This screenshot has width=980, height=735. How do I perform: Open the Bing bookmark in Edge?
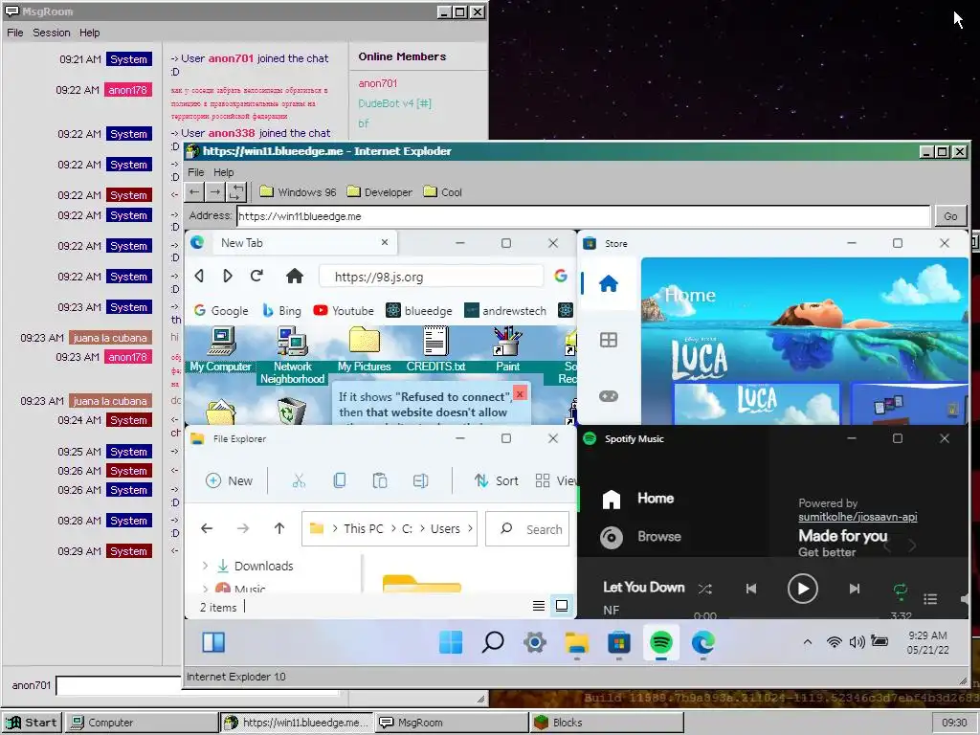click(281, 311)
